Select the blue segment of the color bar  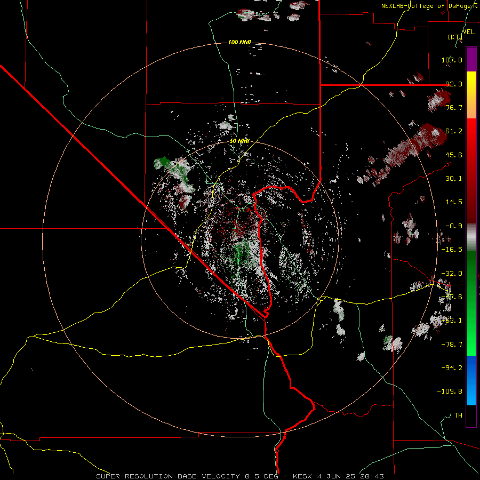click(471, 380)
